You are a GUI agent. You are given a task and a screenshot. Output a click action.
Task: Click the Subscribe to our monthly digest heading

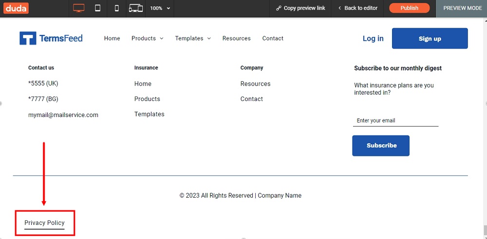[398, 68]
